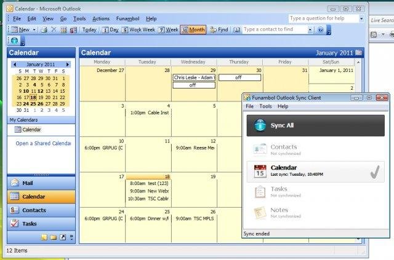
Task: Switch to Work Week view
Action: (139, 30)
